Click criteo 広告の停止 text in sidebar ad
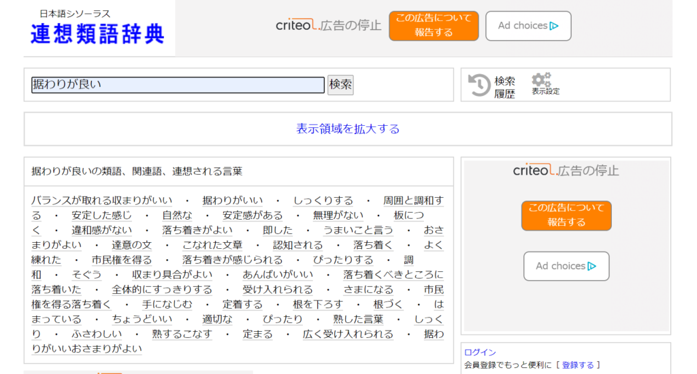This screenshot has height=374, width=697. click(x=566, y=171)
